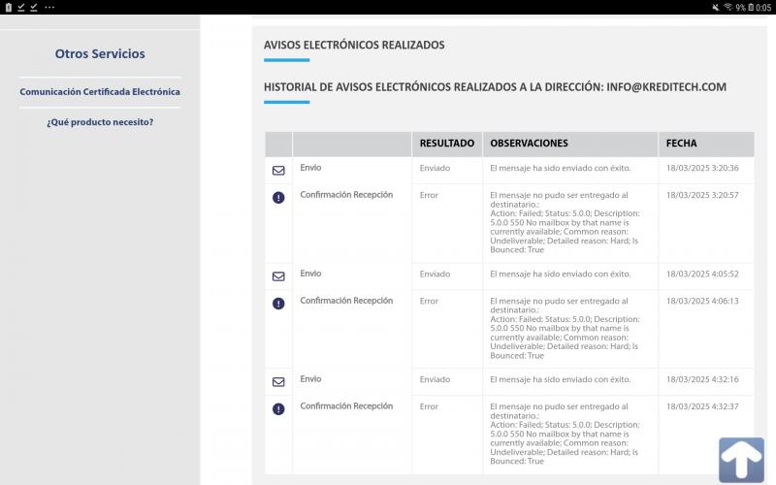
Task: Click Envío label in 3:20:36 row
Action: (x=310, y=167)
